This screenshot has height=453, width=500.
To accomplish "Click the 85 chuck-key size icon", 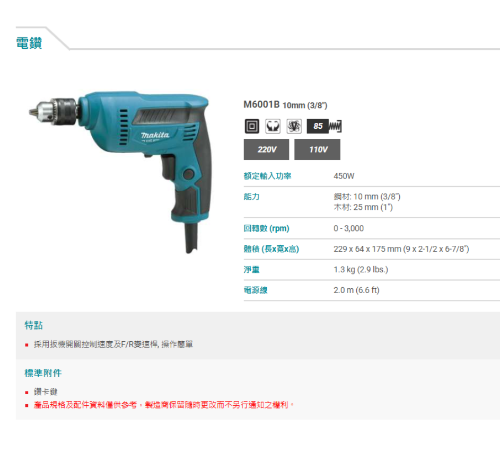I will tap(324, 126).
